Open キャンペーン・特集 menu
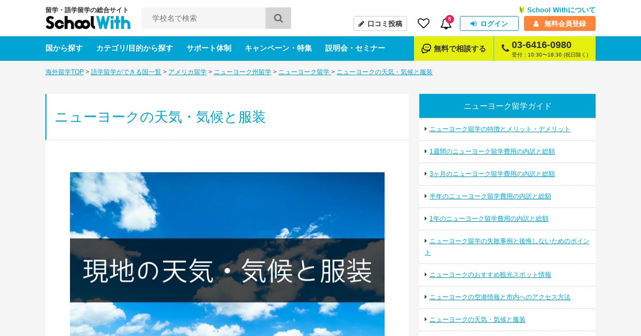The height and width of the screenshot is (336, 641). click(278, 48)
